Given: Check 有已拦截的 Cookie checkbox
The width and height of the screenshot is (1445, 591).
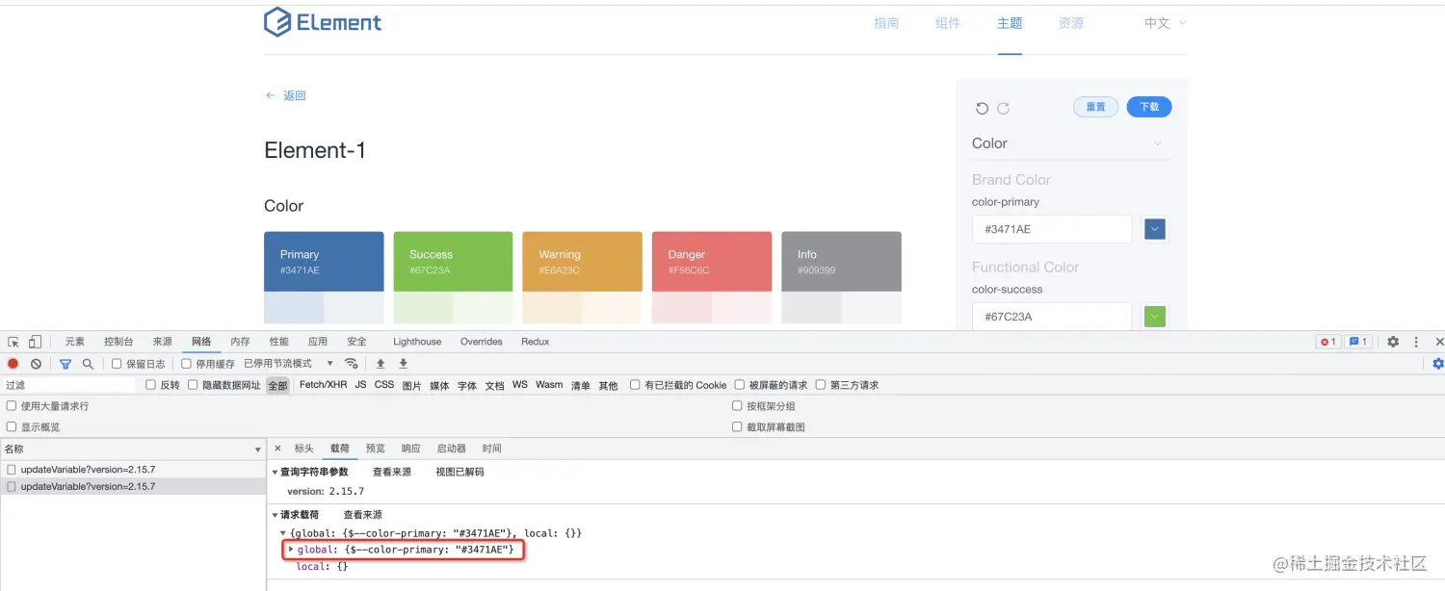Looking at the screenshot, I should (x=635, y=385).
